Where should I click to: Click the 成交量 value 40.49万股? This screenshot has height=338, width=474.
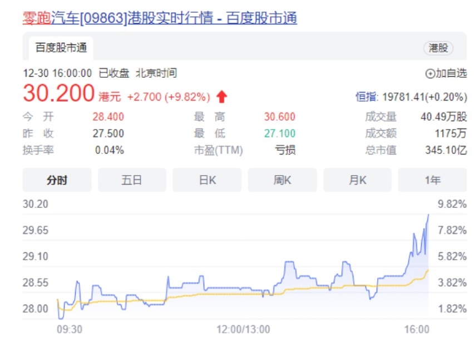pyautogui.click(x=444, y=117)
